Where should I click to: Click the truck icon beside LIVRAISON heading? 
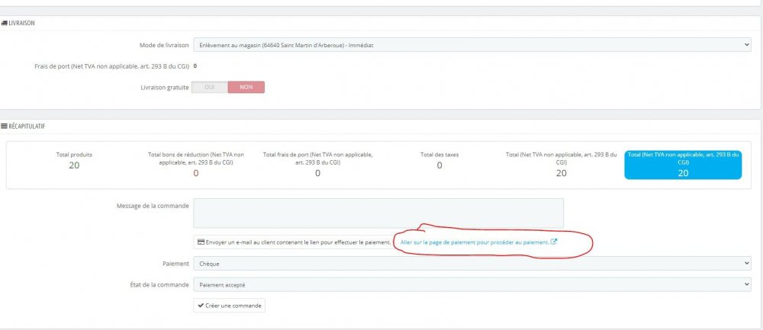(5, 23)
